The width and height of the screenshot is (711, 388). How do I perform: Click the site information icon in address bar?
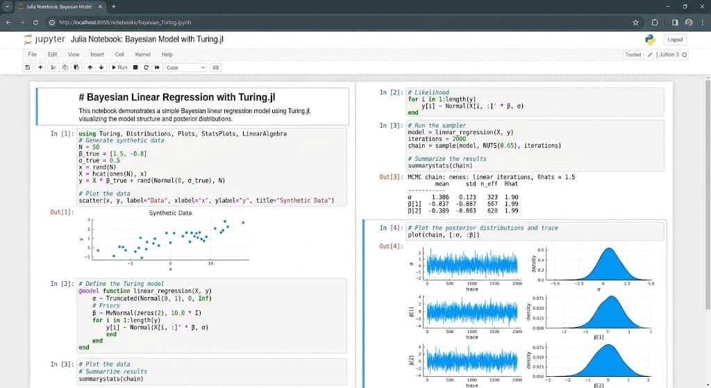(x=51, y=22)
